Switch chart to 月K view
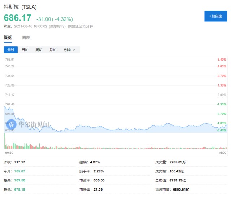This screenshot has width=231, height=197. (52, 50)
